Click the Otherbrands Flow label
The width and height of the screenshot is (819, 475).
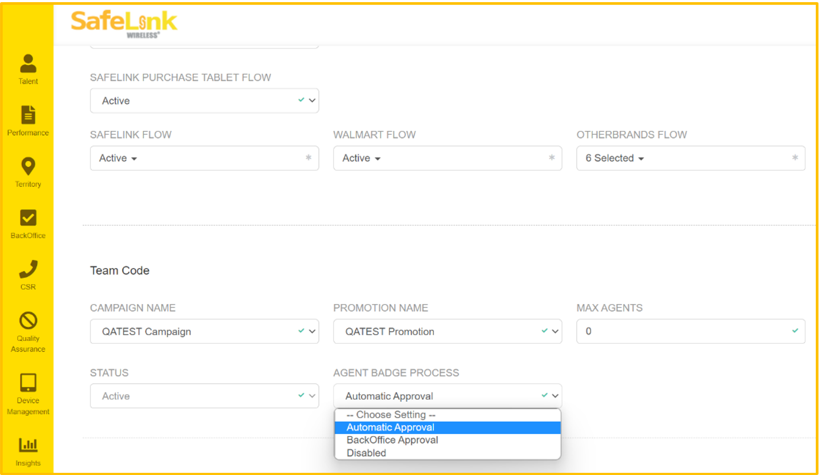[632, 135]
